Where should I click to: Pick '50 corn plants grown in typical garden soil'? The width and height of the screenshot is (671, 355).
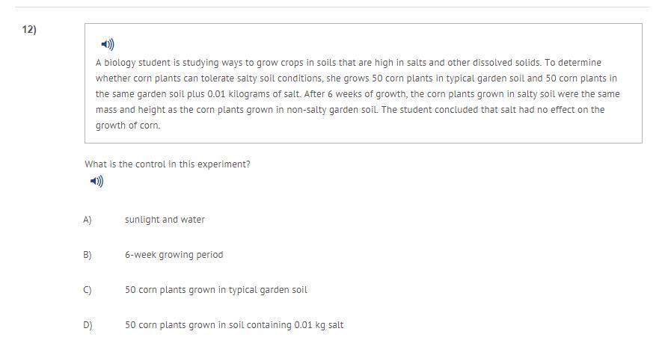coord(215,290)
